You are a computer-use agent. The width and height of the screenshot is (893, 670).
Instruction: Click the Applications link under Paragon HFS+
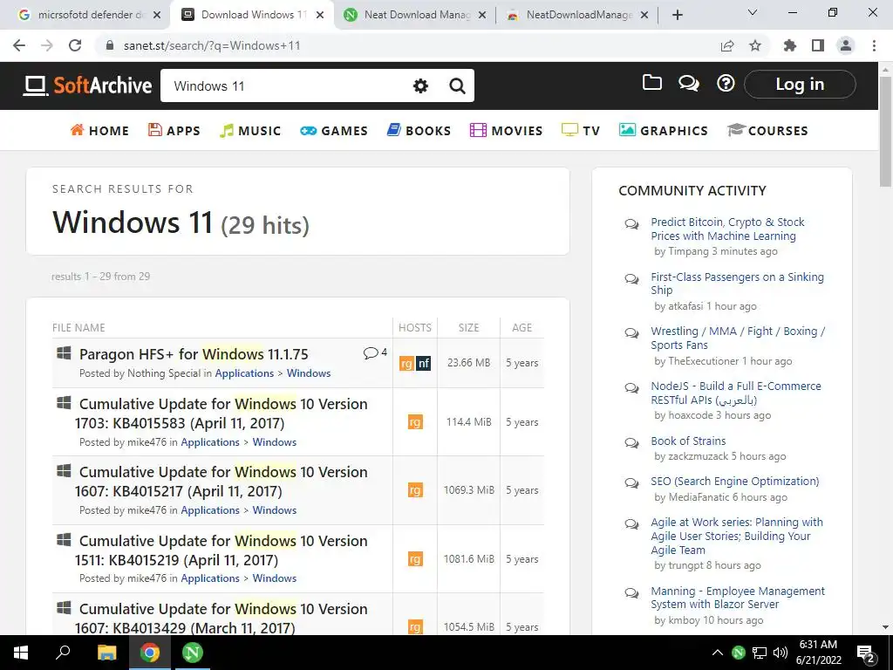pos(244,373)
